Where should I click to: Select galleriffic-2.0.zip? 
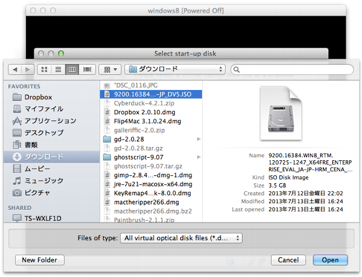151,130
